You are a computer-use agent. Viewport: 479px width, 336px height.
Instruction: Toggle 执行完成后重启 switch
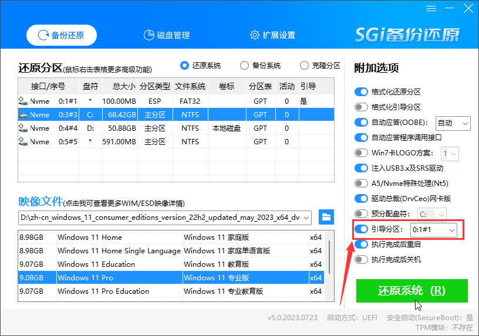(361, 245)
